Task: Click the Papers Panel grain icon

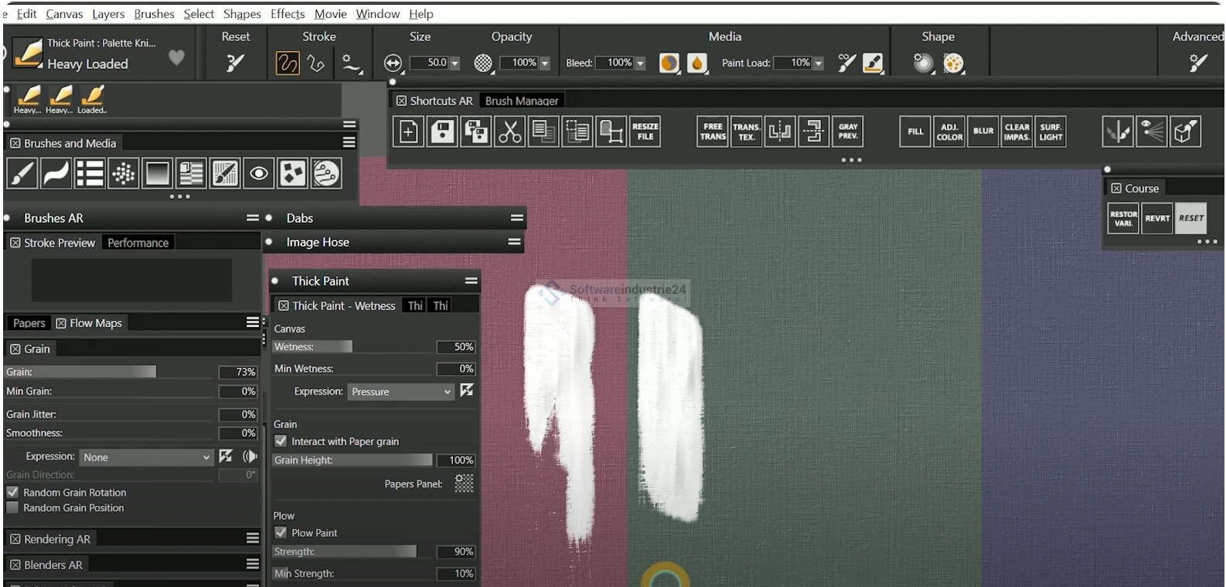Action: click(464, 483)
